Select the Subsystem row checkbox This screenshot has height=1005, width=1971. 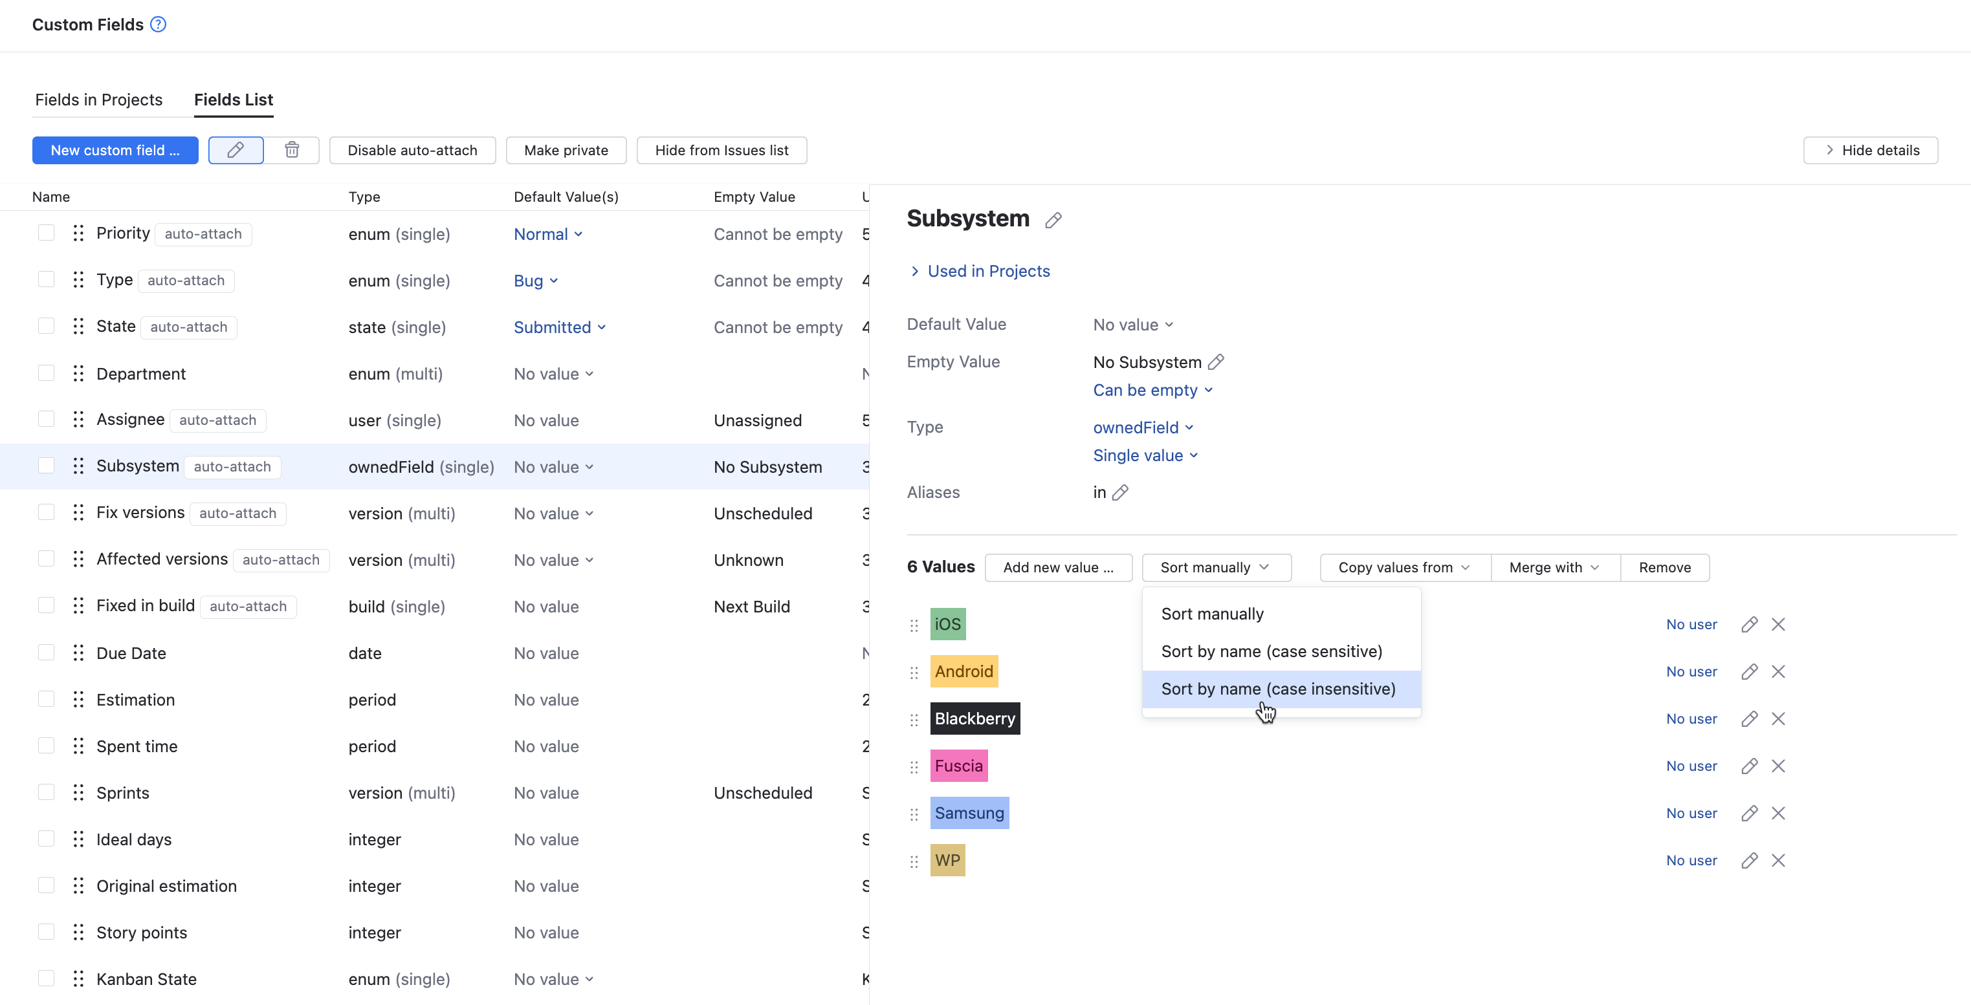coord(46,466)
